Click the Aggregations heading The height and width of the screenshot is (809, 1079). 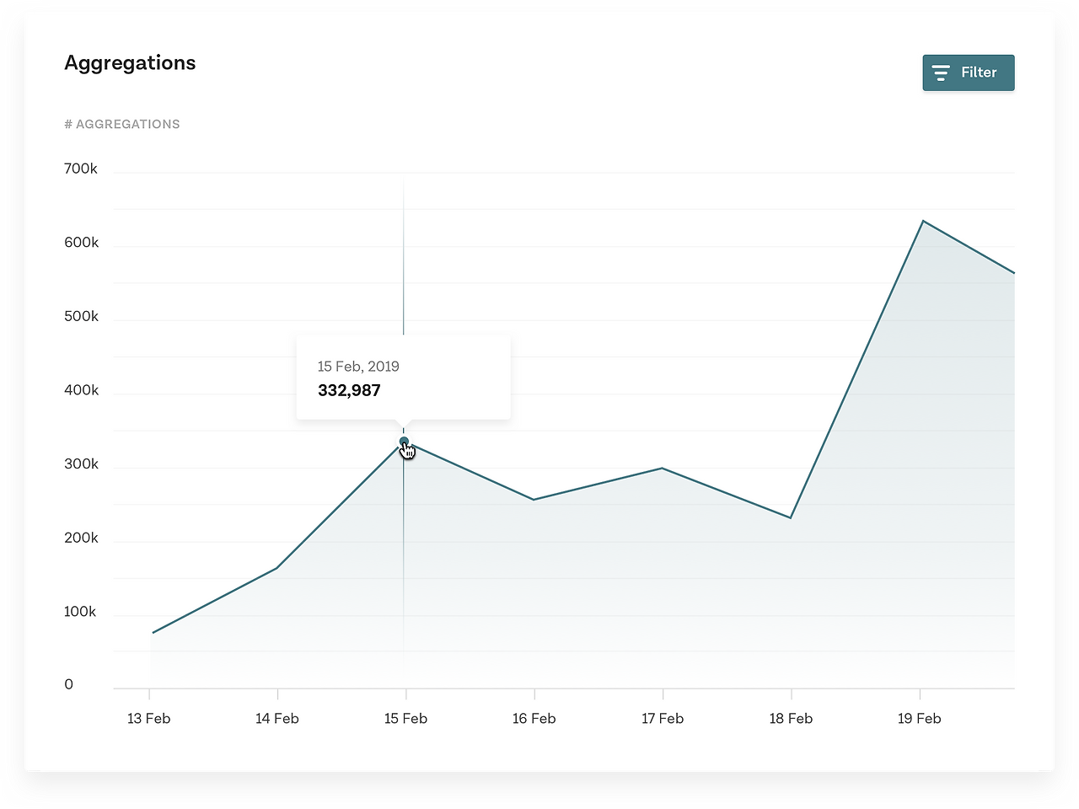(130, 63)
